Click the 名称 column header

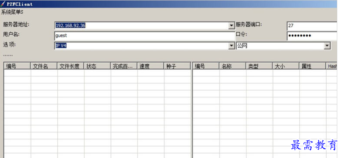[x=232, y=66]
